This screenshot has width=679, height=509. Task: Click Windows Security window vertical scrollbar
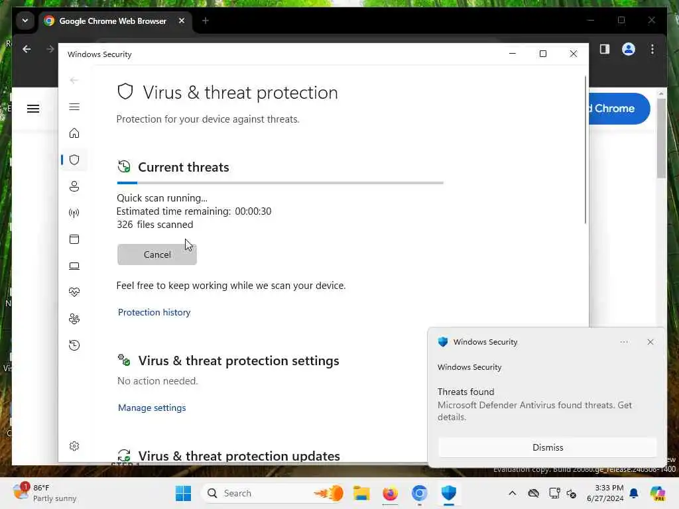[586, 149]
